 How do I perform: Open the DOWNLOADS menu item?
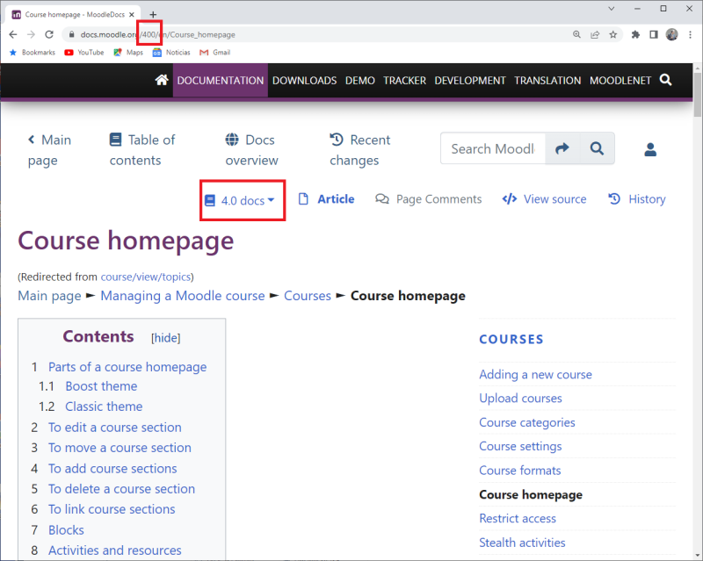[304, 80]
